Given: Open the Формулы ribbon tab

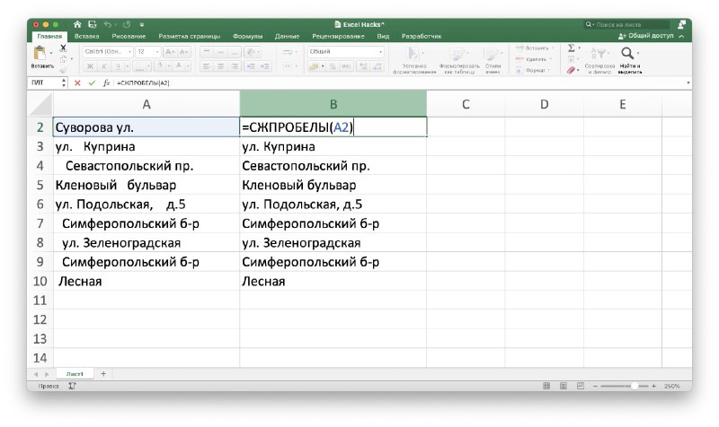Looking at the screenshot, I should click(248, 36).
